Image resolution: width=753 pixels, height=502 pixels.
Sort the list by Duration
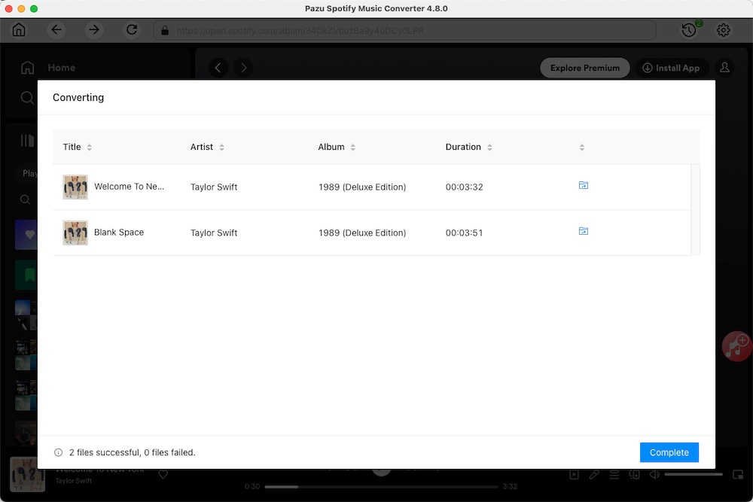tap(489, 148)
